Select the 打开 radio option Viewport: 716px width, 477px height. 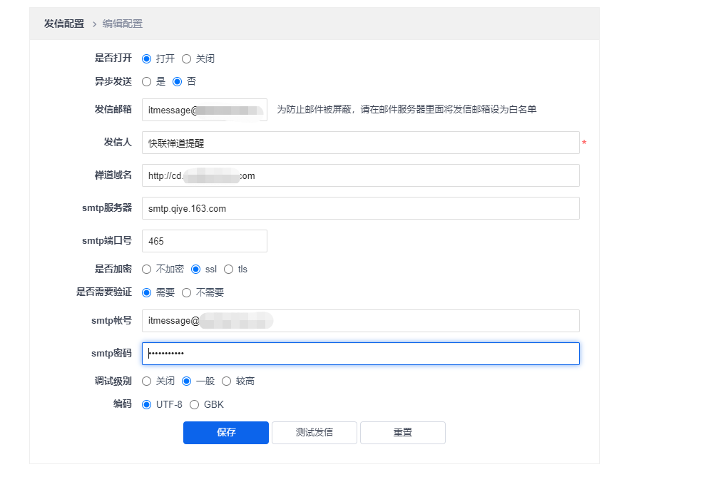[x=147, y=58]
